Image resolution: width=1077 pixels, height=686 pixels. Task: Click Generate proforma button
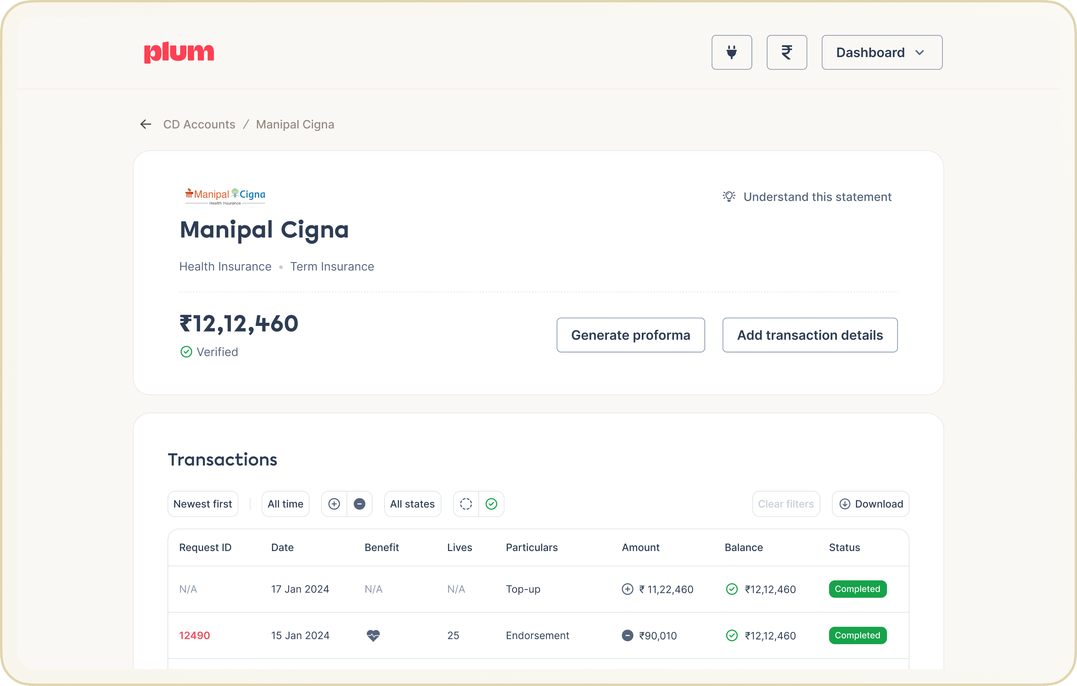click(630, 335)
